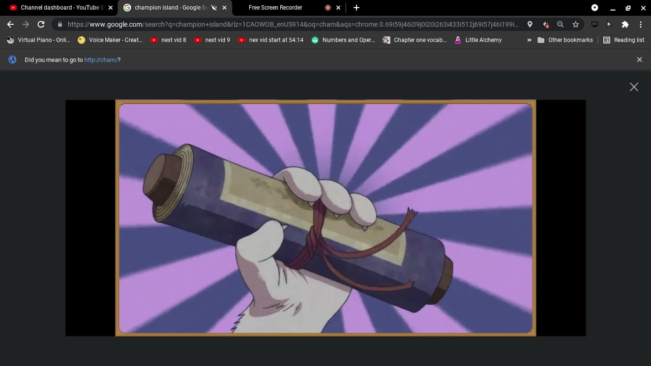The width and height of the screenshot is (651, 366).
Task: Open a new tab with plus button
Action: (357, 8)
